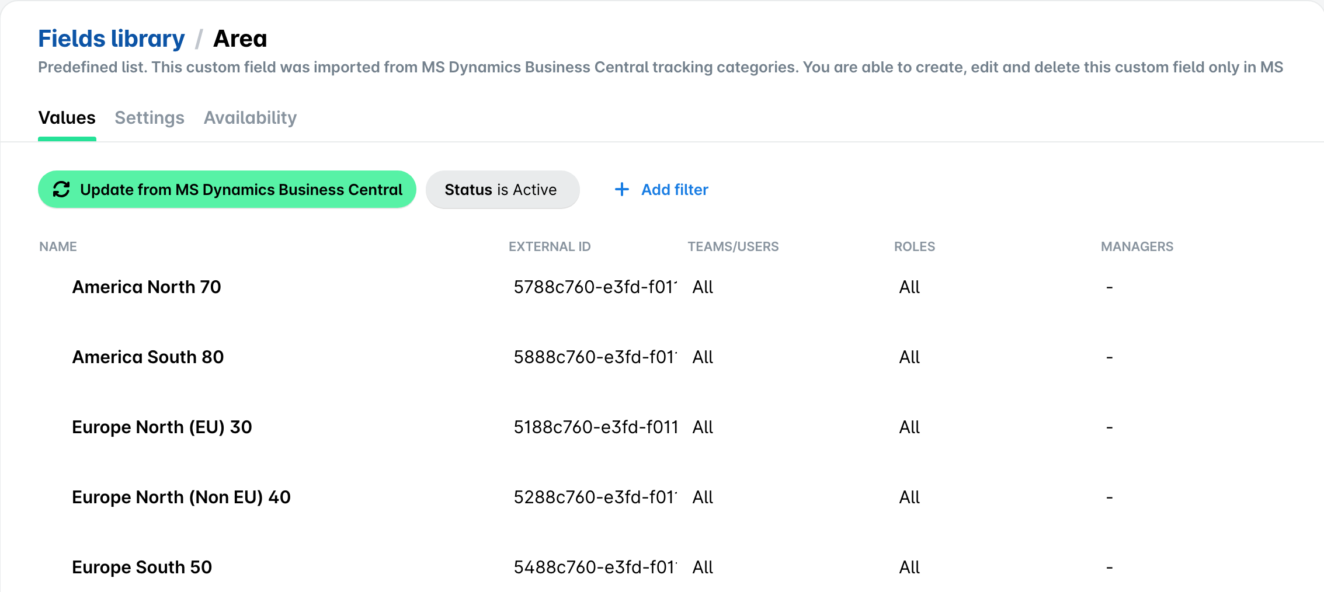Open the Status is Active filter
This screenshot has width=1324, height=592.
[x=503, y=189]
